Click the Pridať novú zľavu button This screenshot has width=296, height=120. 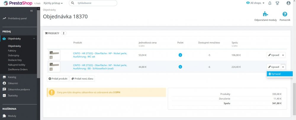(x=82, y=79)
